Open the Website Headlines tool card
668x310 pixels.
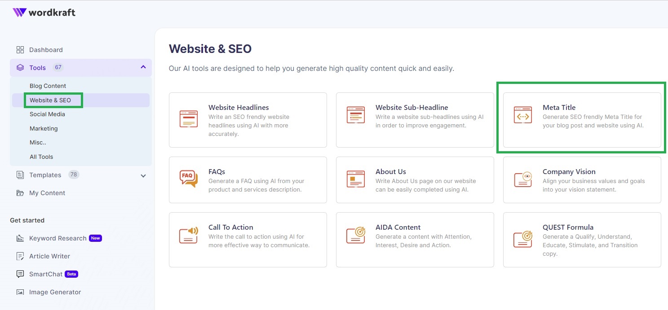point(248,120)
